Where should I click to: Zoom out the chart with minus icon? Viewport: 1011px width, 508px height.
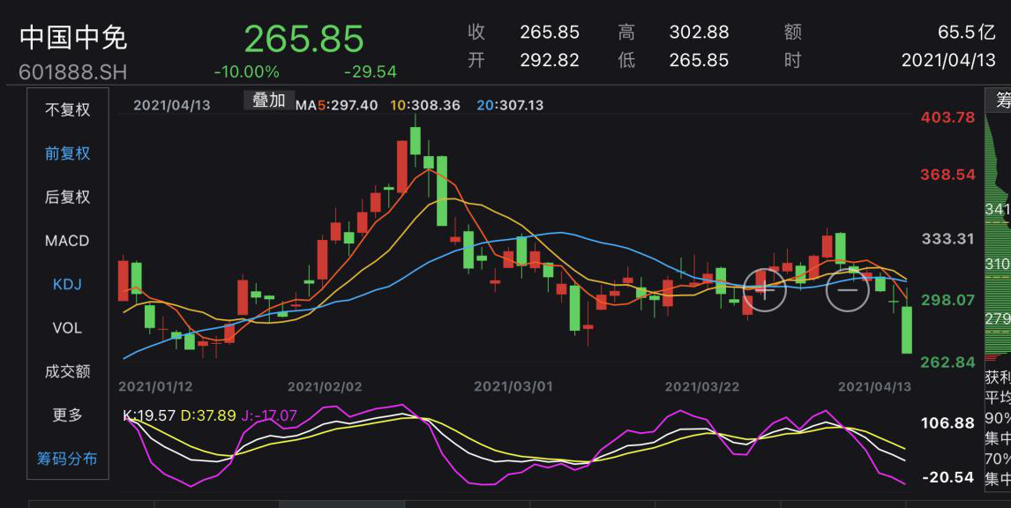pyautogui.click(x=847, y=289)
